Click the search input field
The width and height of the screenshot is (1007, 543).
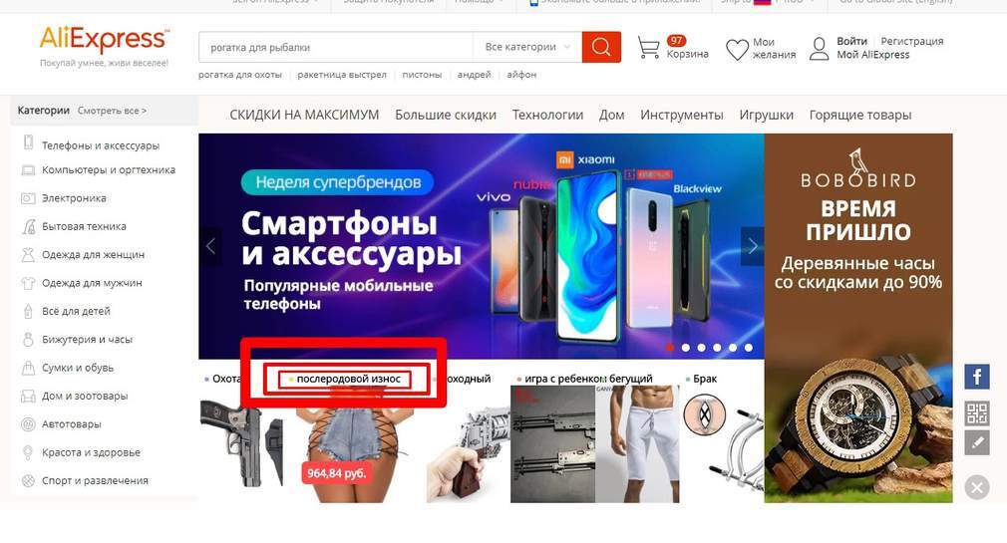pyautogui.click(x=336, y=47)
